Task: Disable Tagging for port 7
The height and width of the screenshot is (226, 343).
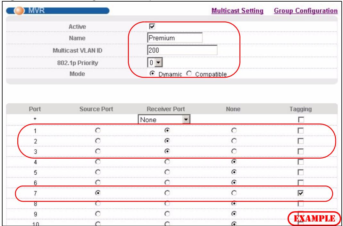Action: [301, 193]
